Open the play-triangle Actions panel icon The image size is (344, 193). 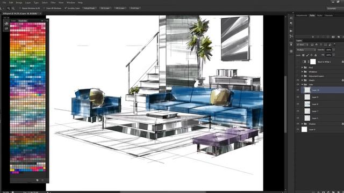[291, 31]
